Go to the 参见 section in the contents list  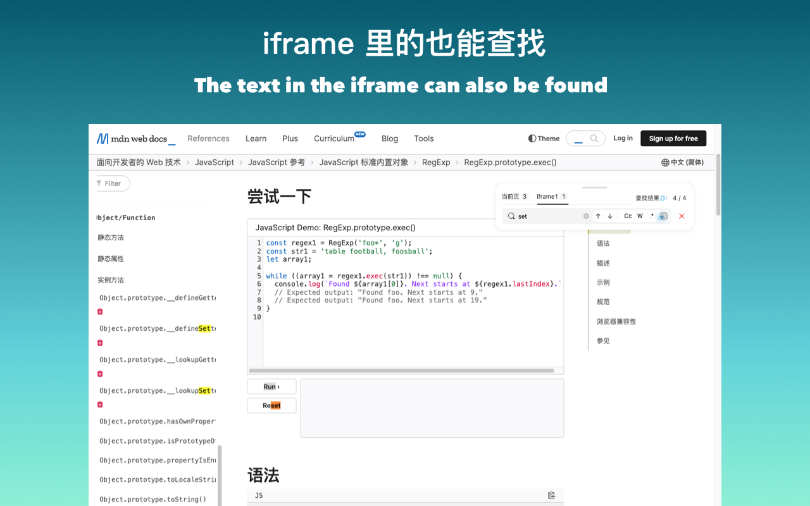click(x=603, y=341)
